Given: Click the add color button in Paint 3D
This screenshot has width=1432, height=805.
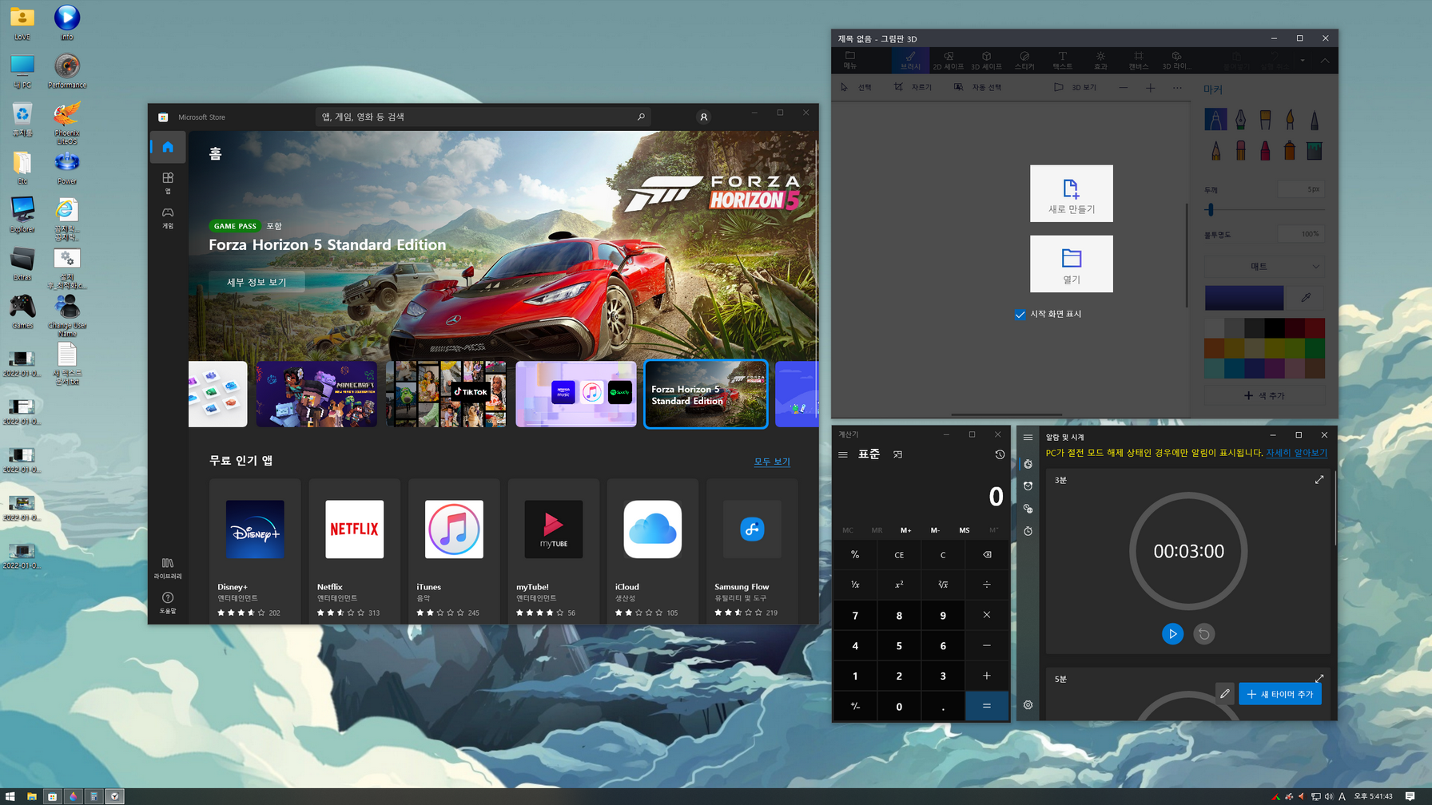Looking at the screenshot, I should click(1264, 395).
